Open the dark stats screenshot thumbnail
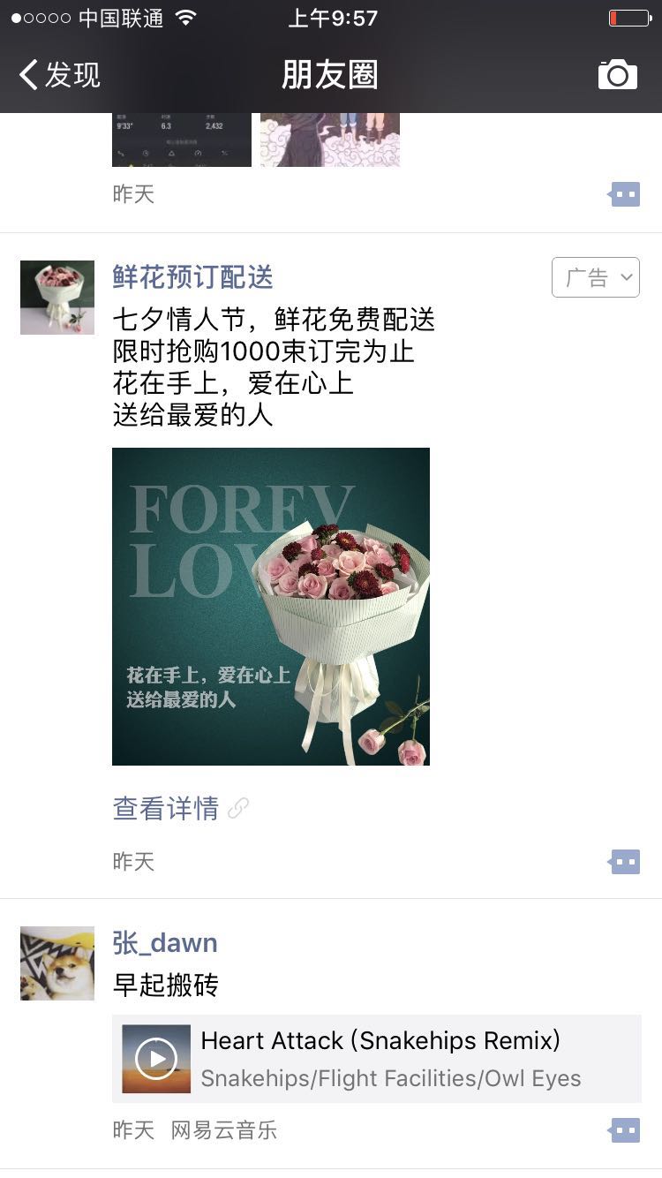This screenshot has height=1178, width=662. 182,140
